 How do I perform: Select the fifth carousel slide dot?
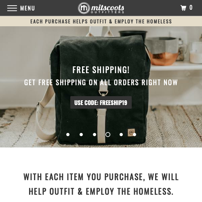coord(121,135)
